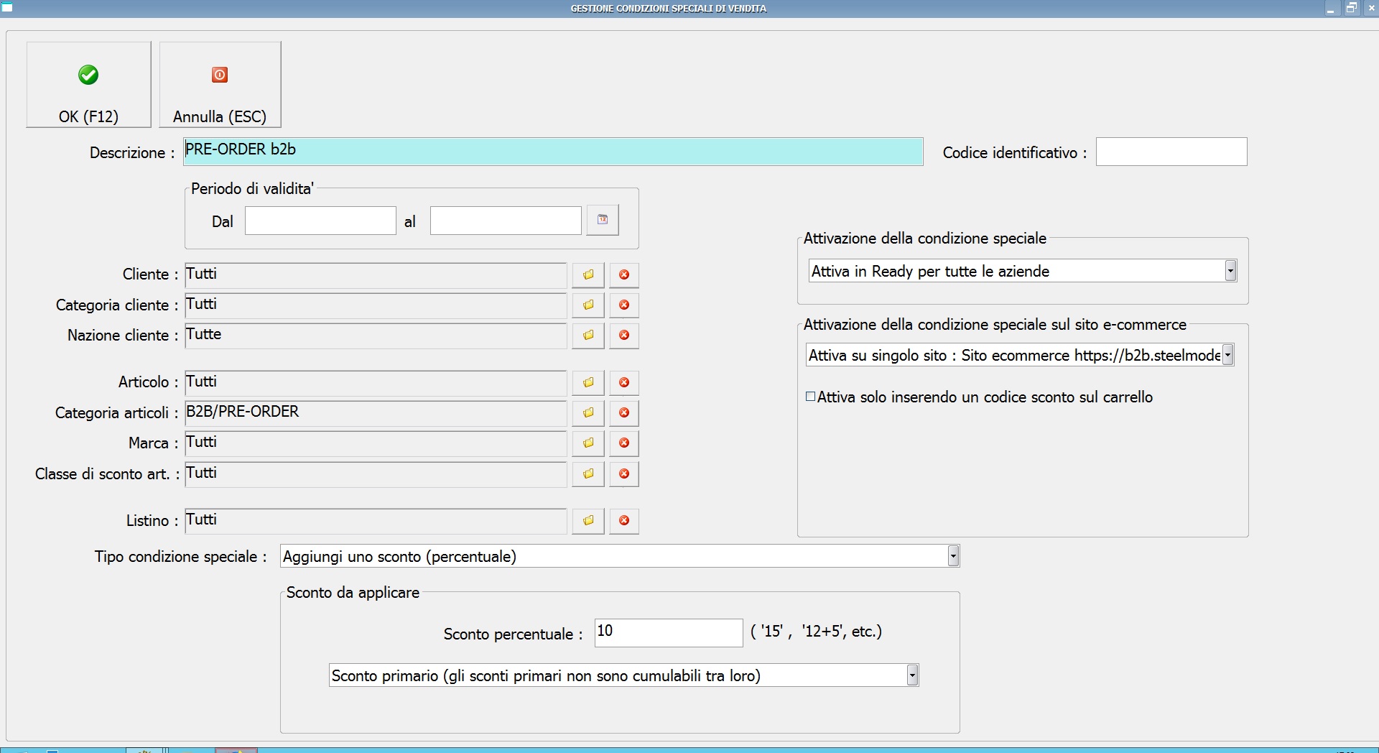Browse Categoria articoli with folder icon
This screenshot has width=1379, height=753.
click(588, 413)
